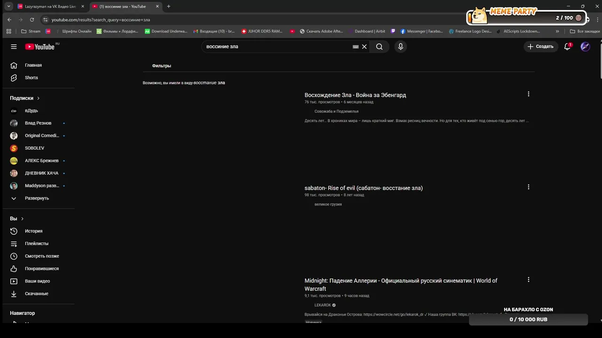Image resolution: width=602 pixels, height=338 pixels.
Task: Open video Midnight: Падение Аллерии
Action: click(401, 284)
